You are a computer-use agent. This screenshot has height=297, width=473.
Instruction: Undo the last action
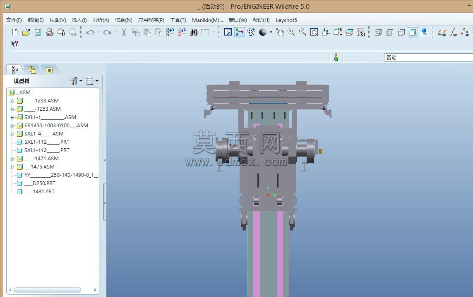point(90,32)
